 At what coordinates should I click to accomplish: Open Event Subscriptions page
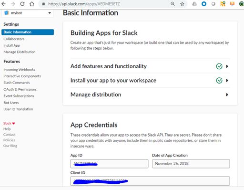tap(19, 96)
